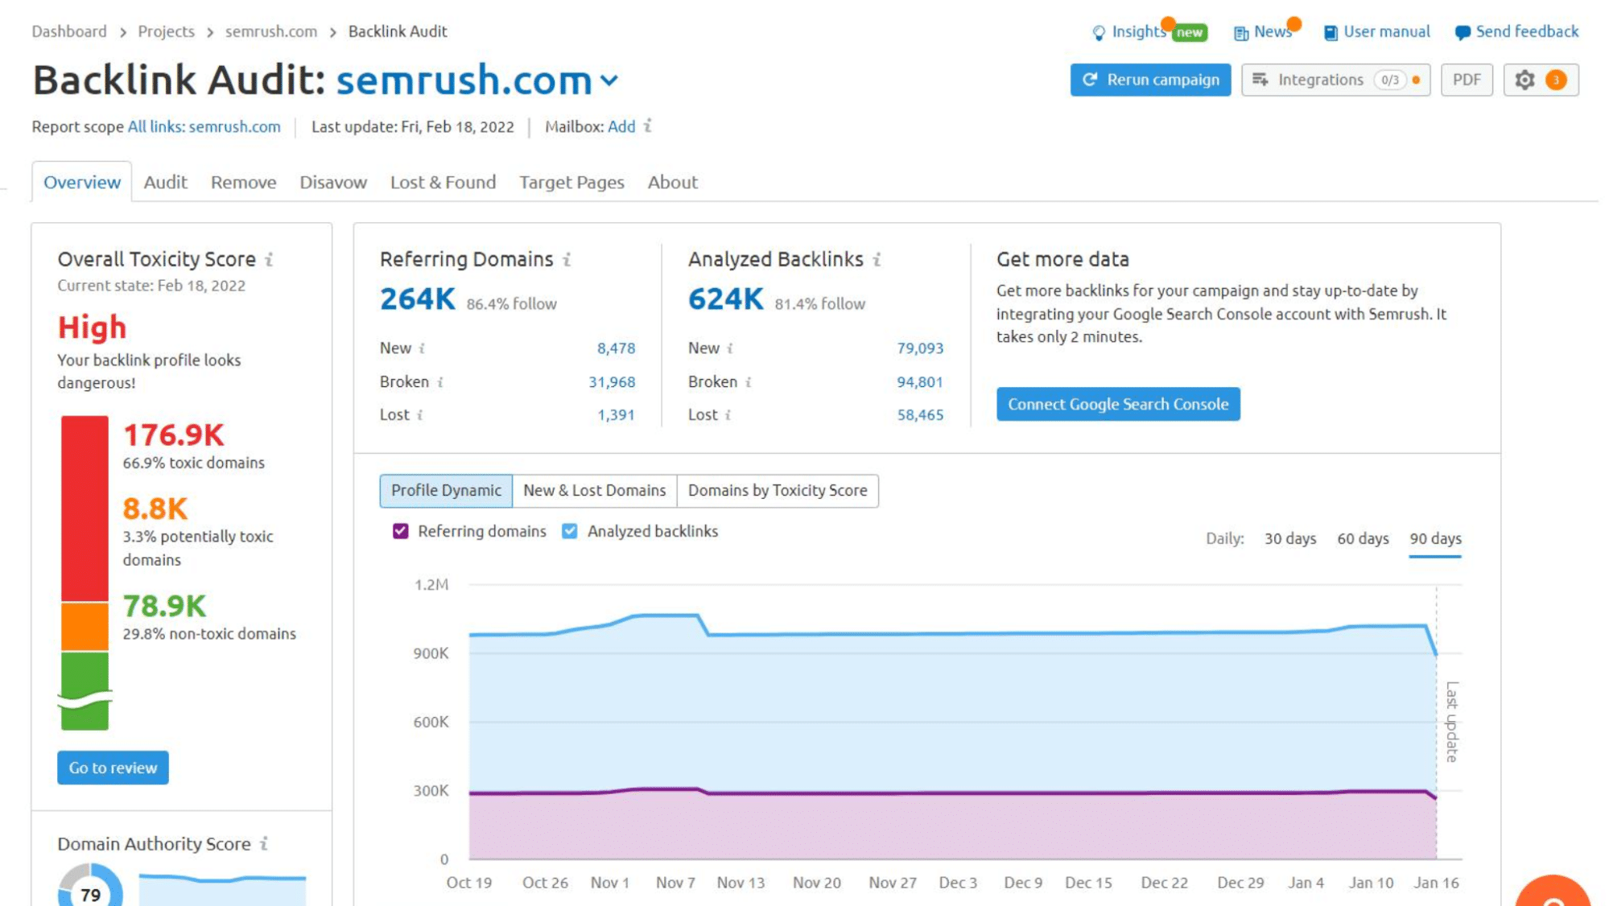
Task: Go to Dashboard breadcrumb
Action: point(69,31)
